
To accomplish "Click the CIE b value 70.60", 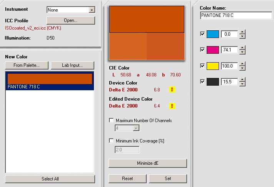I will pyautogui.click(x=175, y=75).
